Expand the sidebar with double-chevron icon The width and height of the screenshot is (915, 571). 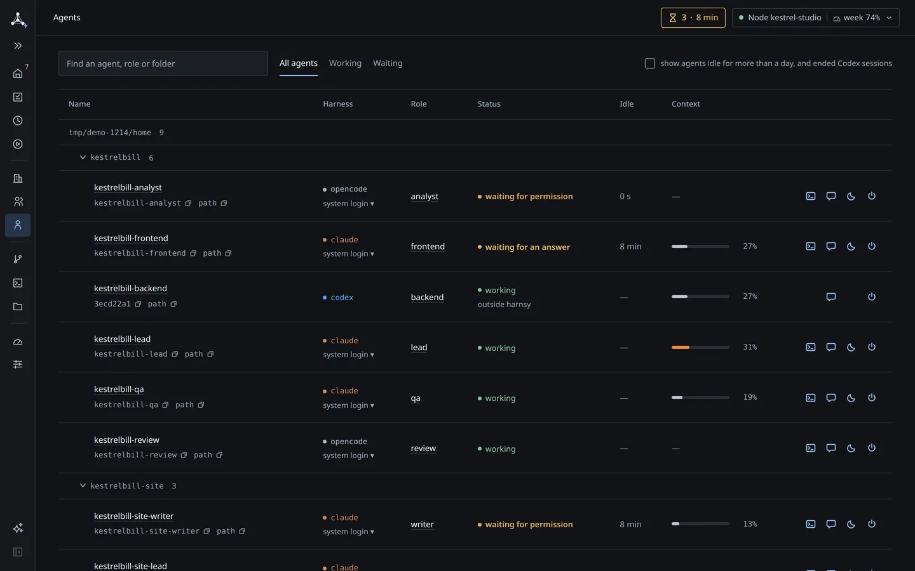click(x=18, y=46)
